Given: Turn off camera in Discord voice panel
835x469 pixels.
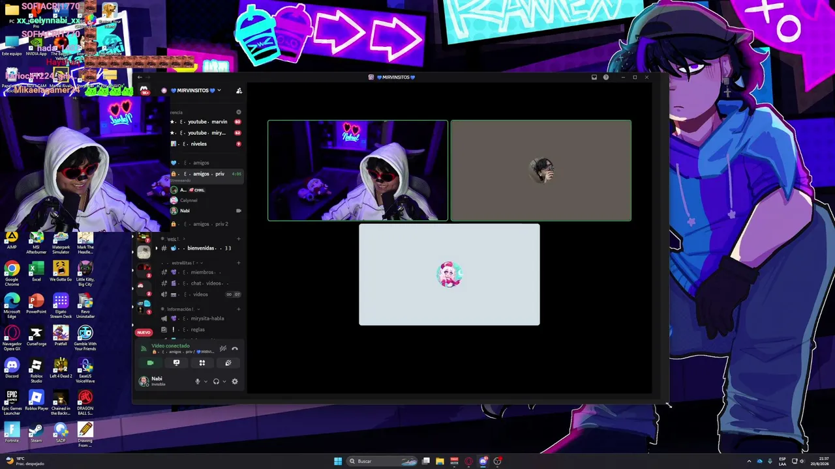Looking at the screenshot, I should click(x=150, y=363).
